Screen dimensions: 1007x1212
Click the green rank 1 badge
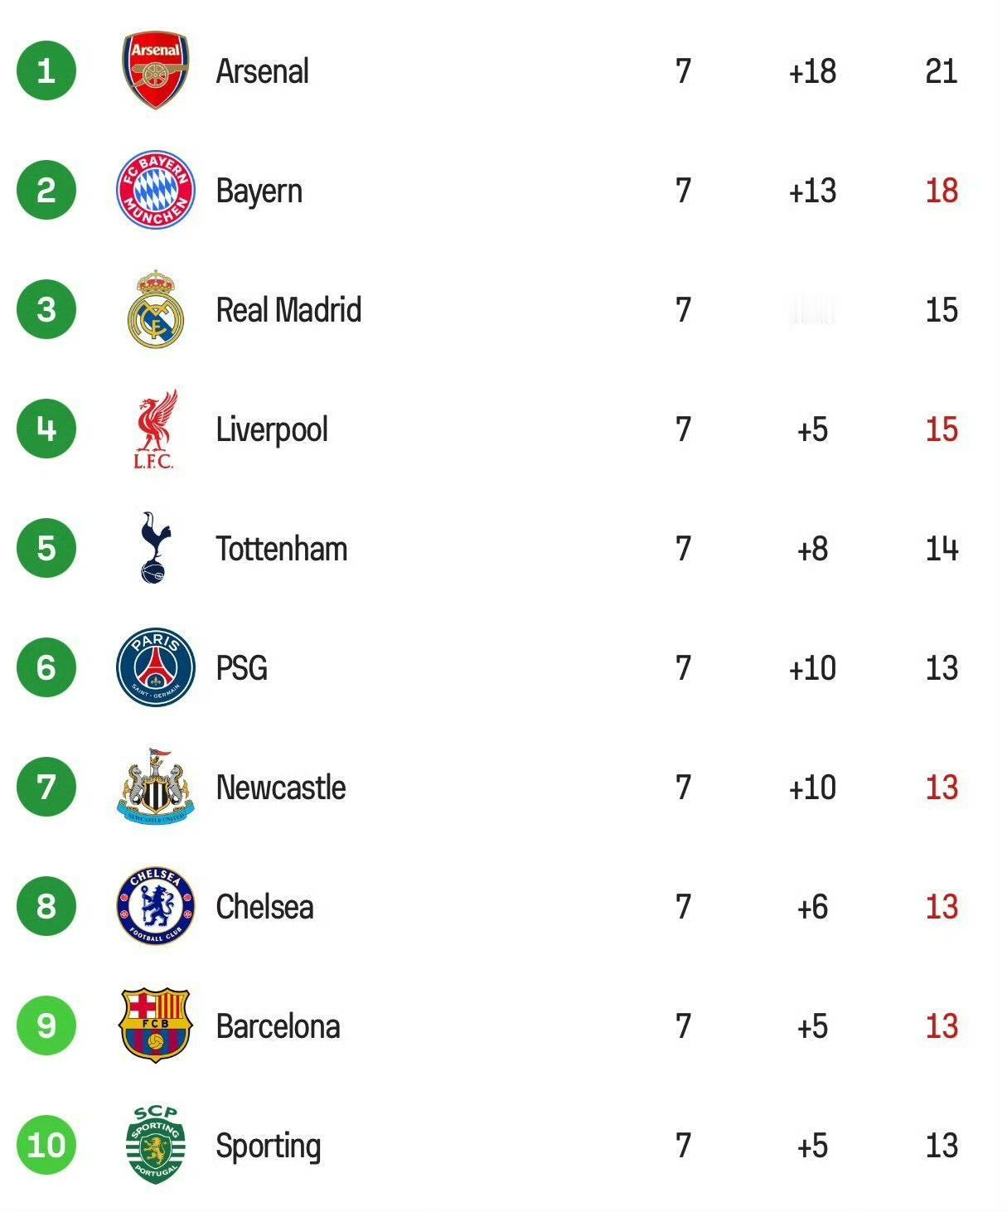click(46, 71)
